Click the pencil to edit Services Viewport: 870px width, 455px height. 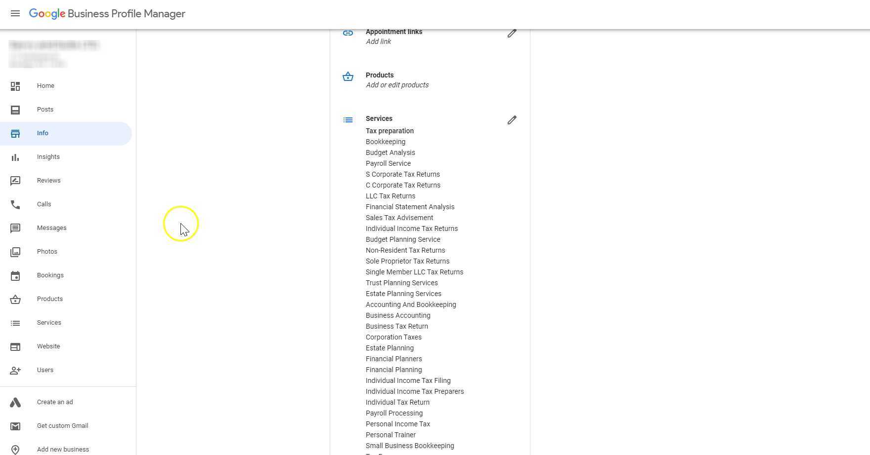pyautogui.click(x=512, y=120)
